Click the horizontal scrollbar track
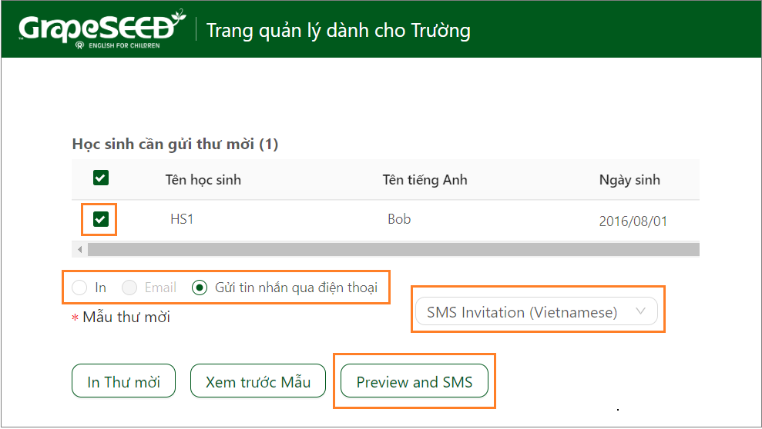 [394, 250]
